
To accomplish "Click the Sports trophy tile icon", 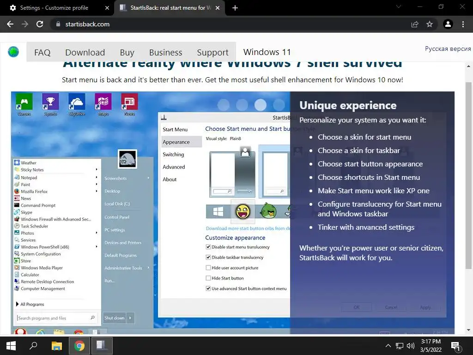I will [50, 102].
